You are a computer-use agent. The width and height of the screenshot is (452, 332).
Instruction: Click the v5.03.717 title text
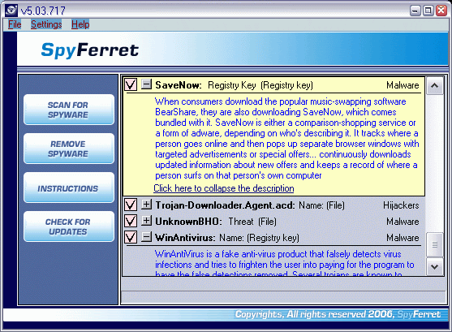(43, 11)
